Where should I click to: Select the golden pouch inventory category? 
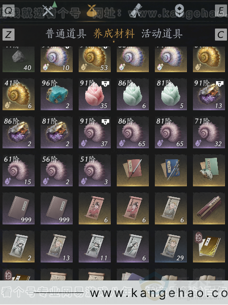click(x=92, y=11)
